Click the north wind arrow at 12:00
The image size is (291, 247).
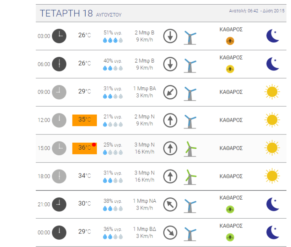click(x=170, y=120)
